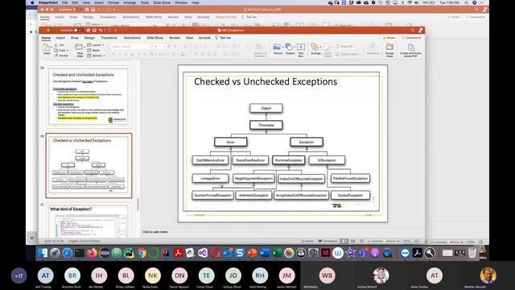Expand the Paste dropdown arrow
The image size is (515, 290).
(x=51, y=48)
